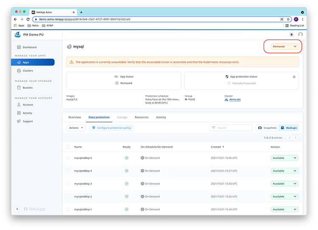The width and height of the screenshot is (318, 230).
Task: Click Configure protection policy button
Action: [112, 128]
